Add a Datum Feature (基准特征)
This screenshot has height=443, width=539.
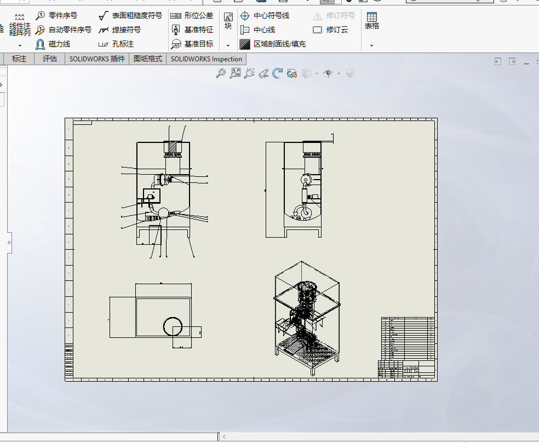[192, 30]
